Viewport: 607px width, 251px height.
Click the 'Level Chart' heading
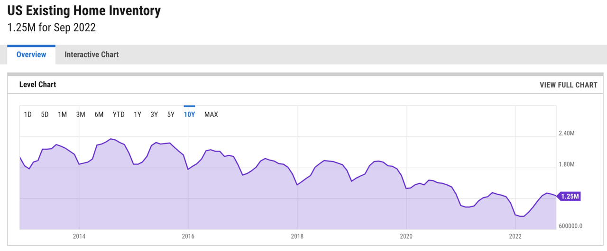(x=37, y=85)
